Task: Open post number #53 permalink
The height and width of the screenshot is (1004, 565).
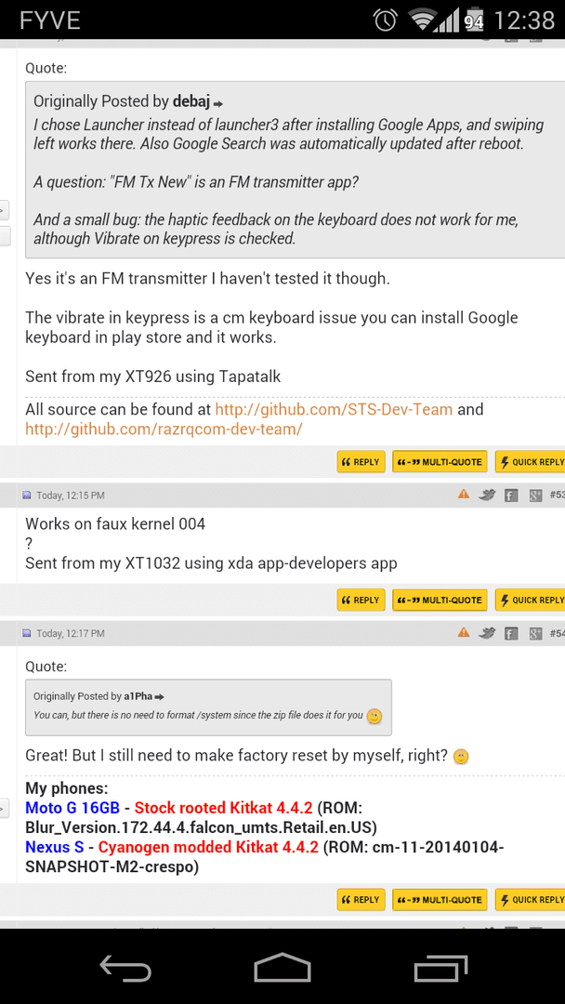Action: [557, 495]
